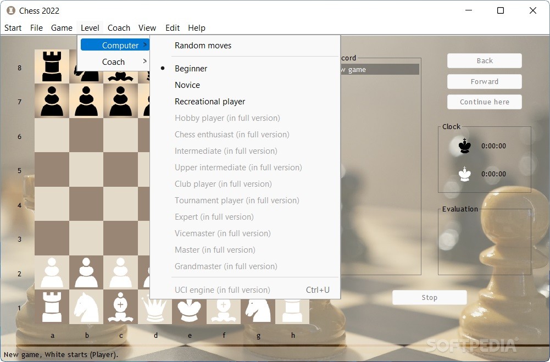Open the Level menu
The width and height of the screenshot is (550, 362).
coord(90,27)
